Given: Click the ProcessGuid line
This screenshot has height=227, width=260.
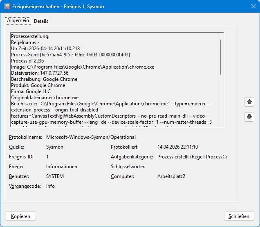Looking at the screenshot, I should coord(71,55).
